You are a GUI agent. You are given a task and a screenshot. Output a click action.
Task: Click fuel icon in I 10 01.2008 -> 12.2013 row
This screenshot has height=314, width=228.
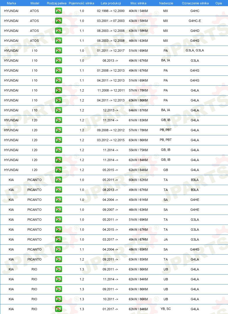click(x=59, y=70)
